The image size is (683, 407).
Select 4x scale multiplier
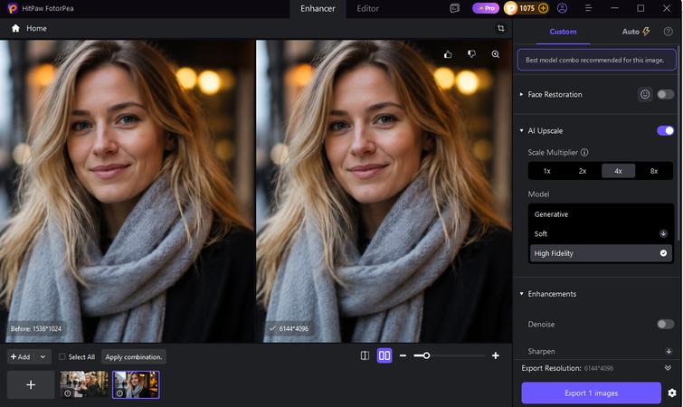click(x=618, y=171)
